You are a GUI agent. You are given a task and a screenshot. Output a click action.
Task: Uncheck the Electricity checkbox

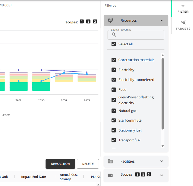pos(113,70)
